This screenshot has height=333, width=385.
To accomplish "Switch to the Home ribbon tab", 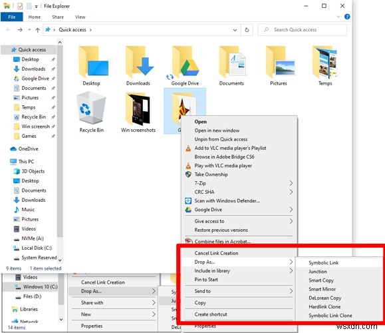I will [x=35, y=17].
